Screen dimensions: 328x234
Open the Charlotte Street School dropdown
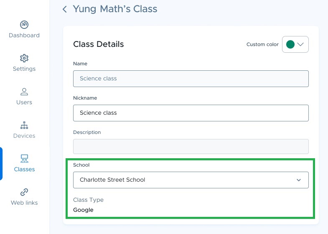[x=191, y=180]
